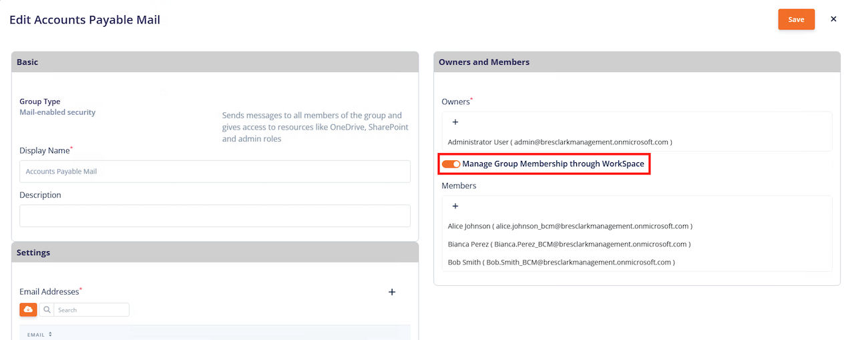This screenshot has width=852, height=340.
Task: Close the Edit Accounts Payable Mail dialog
Action: click(x=833, y=19)
